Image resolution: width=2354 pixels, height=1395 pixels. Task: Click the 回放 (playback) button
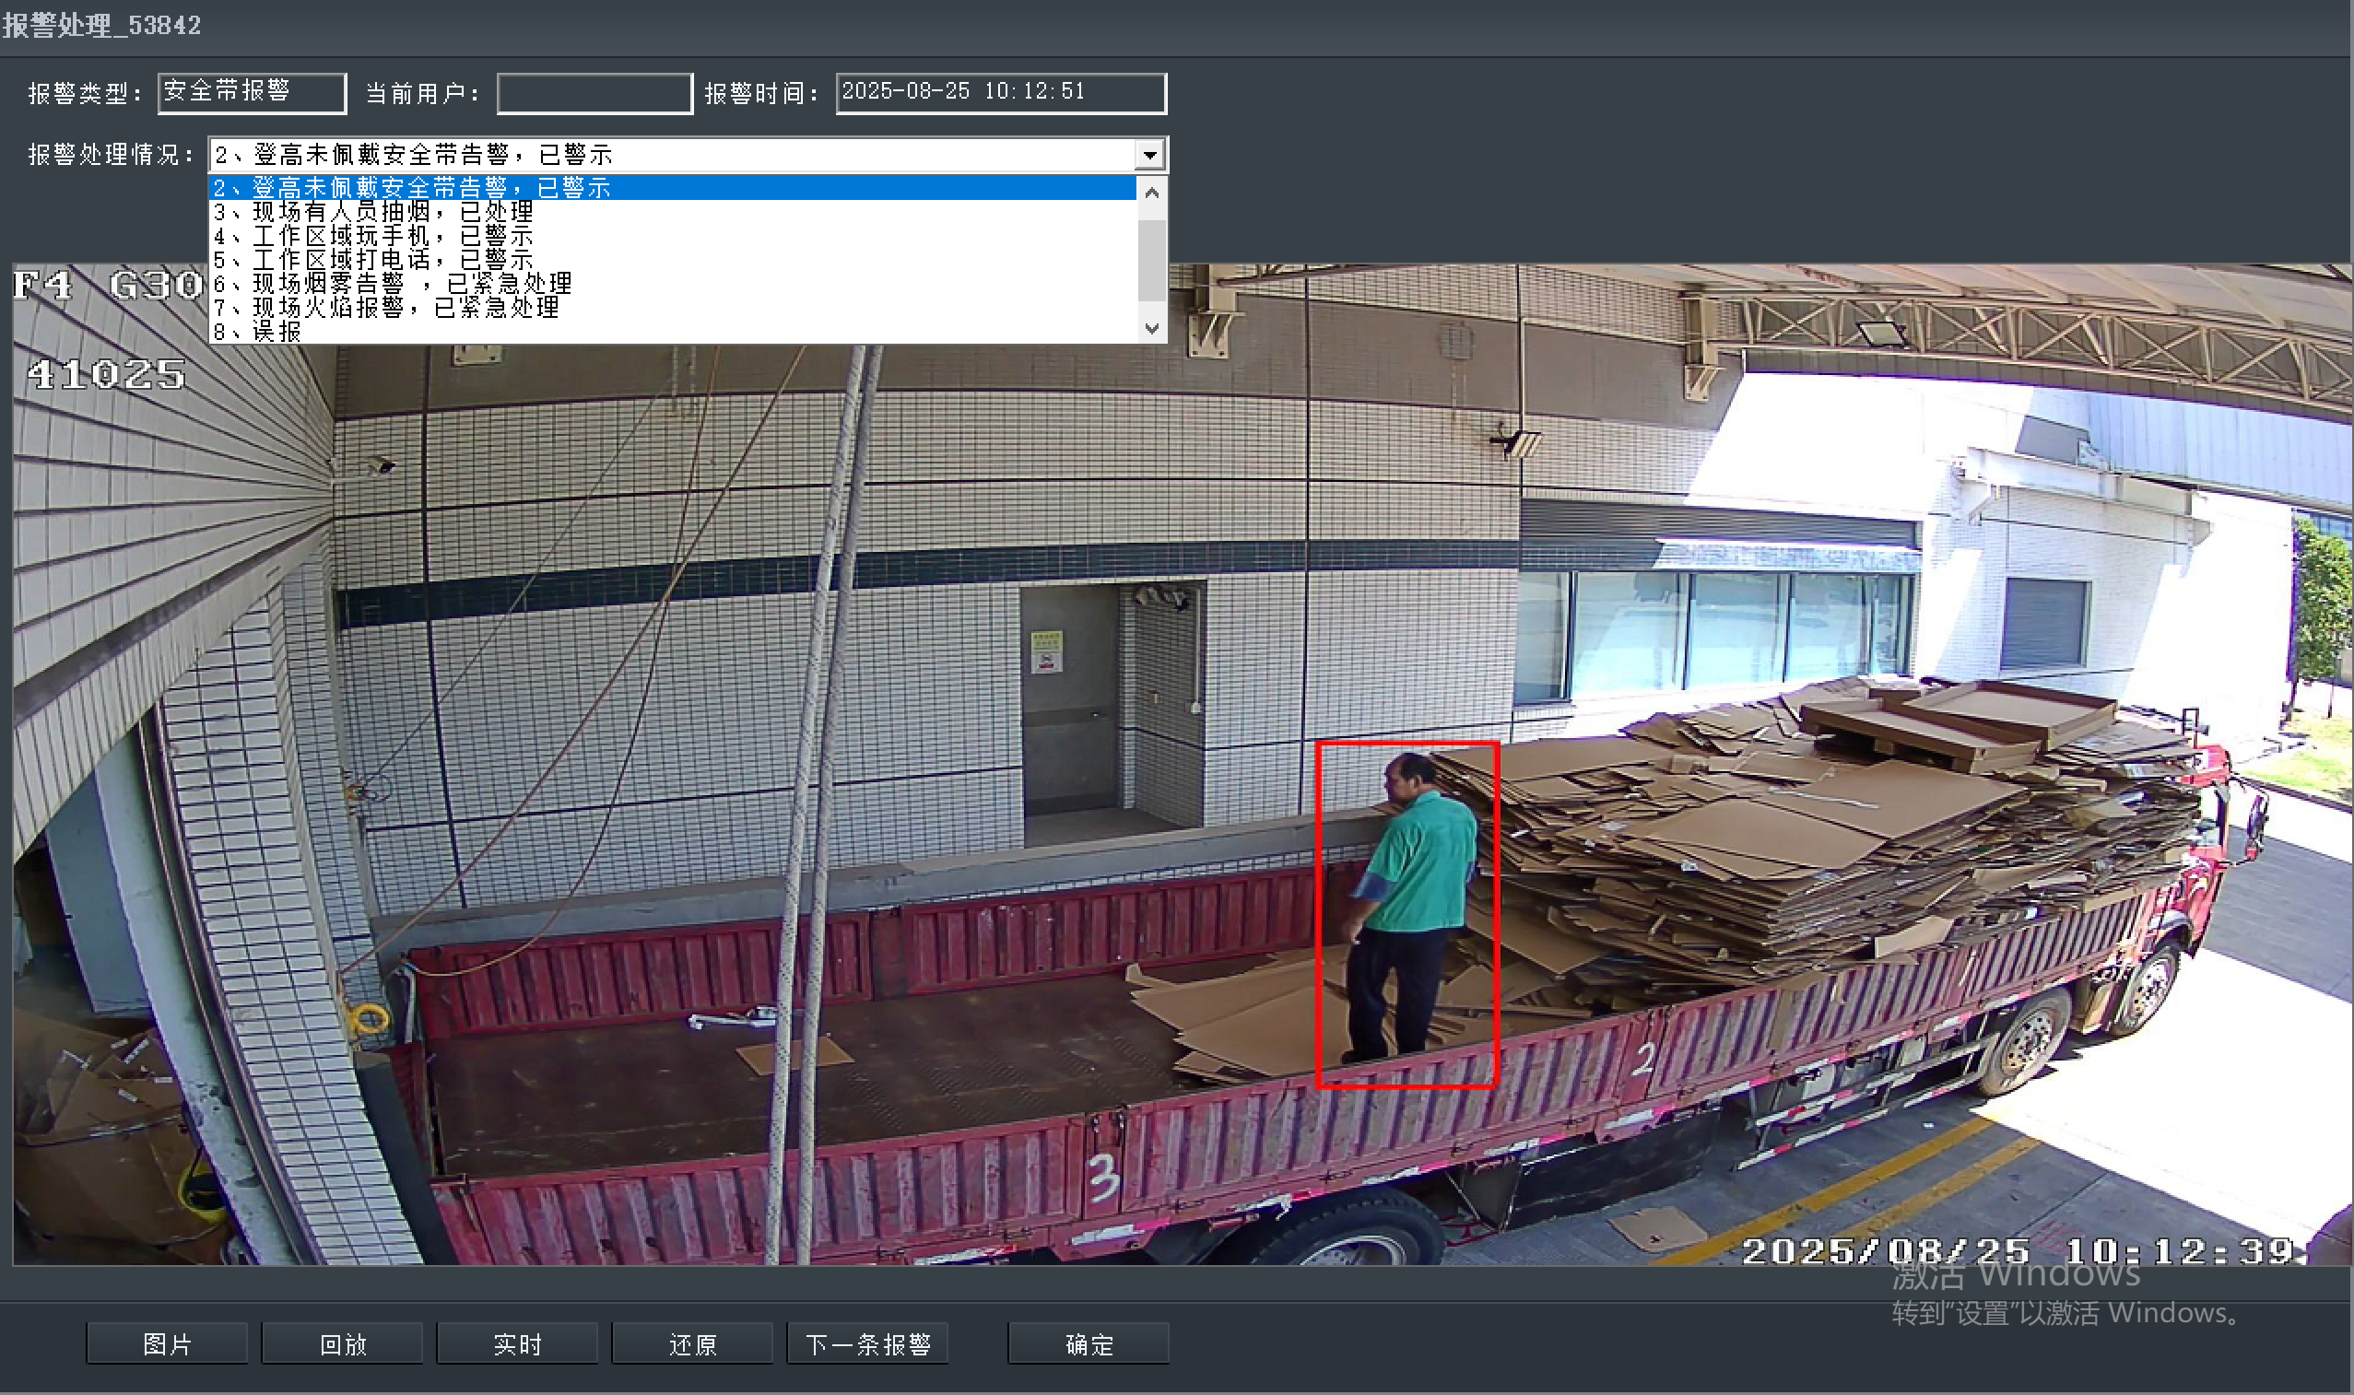click(x=341, y=1342)
